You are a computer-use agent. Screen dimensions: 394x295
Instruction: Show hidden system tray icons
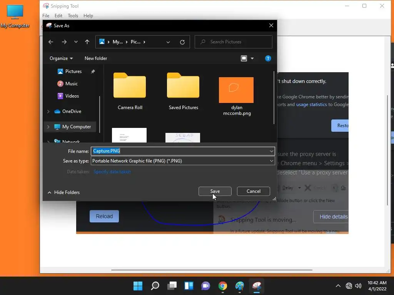pyautogui.click(x=338, y=286)
